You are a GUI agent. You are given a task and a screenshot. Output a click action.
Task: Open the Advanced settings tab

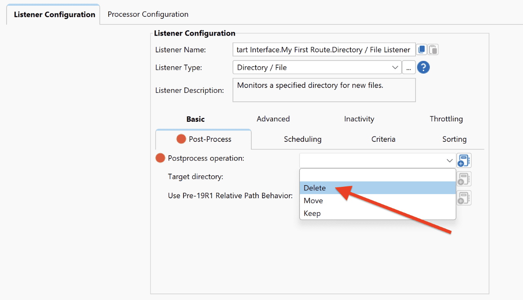point(273,119)
